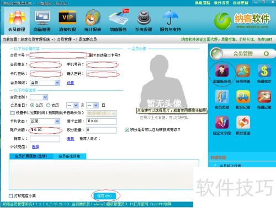Open 系统设置 gear icon
Screen dimensions: 276x208
[x=144, y=21]
